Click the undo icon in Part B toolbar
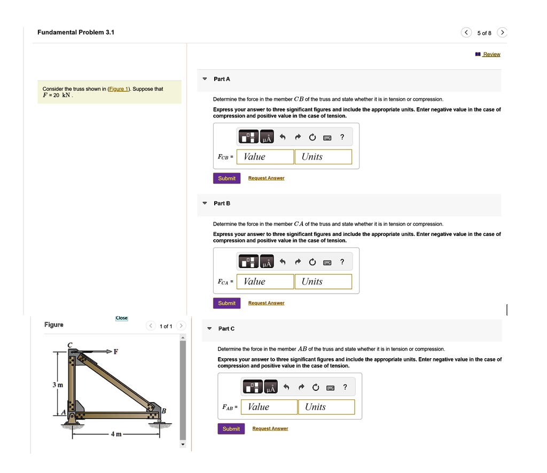 click(x=283, y=262)
